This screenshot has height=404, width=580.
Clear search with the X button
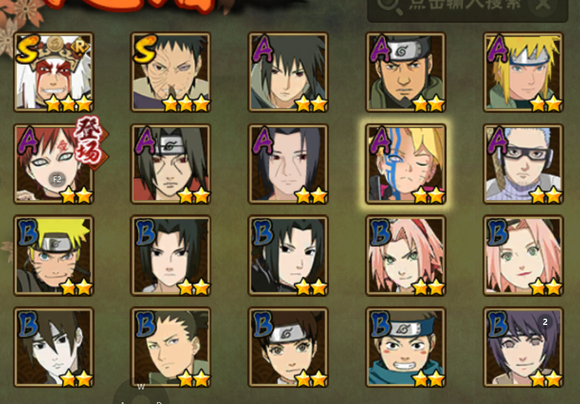click(543, 5)
